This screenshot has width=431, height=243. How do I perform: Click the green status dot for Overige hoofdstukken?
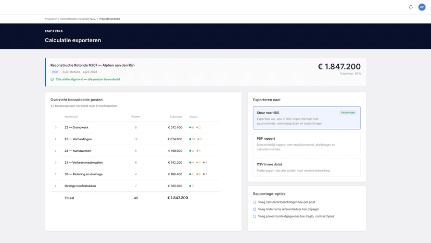190,186
